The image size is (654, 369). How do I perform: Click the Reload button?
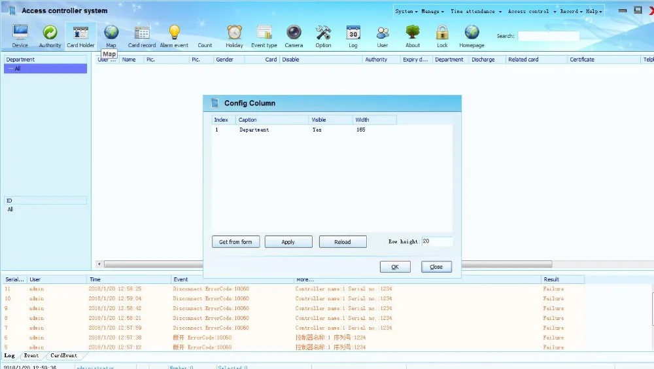click(343, 241)
